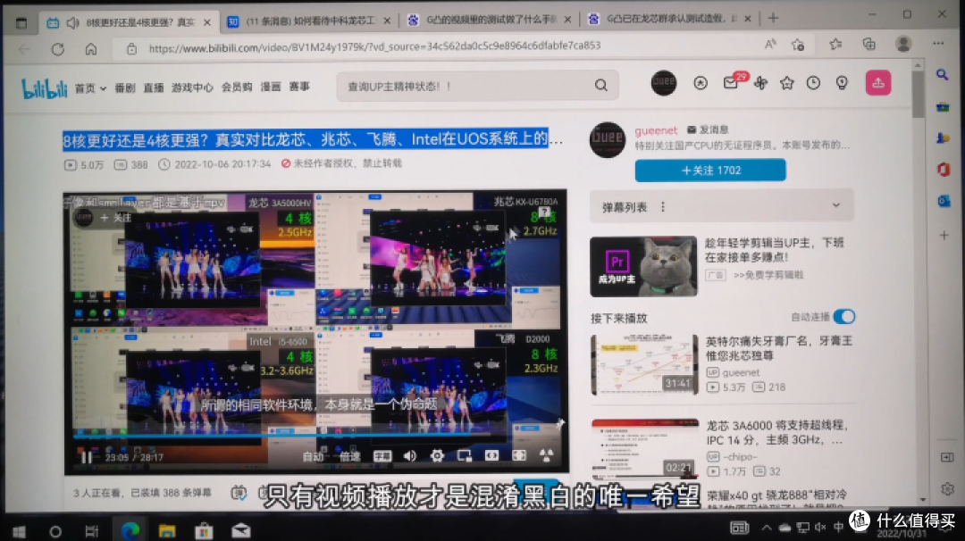Open messages inbox with 29 badge
The image size is (965, 541).
731,82
